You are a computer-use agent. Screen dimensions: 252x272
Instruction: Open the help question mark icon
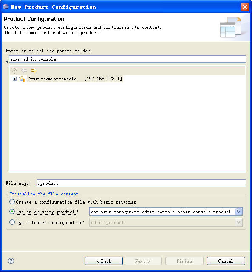click(11, 261)
